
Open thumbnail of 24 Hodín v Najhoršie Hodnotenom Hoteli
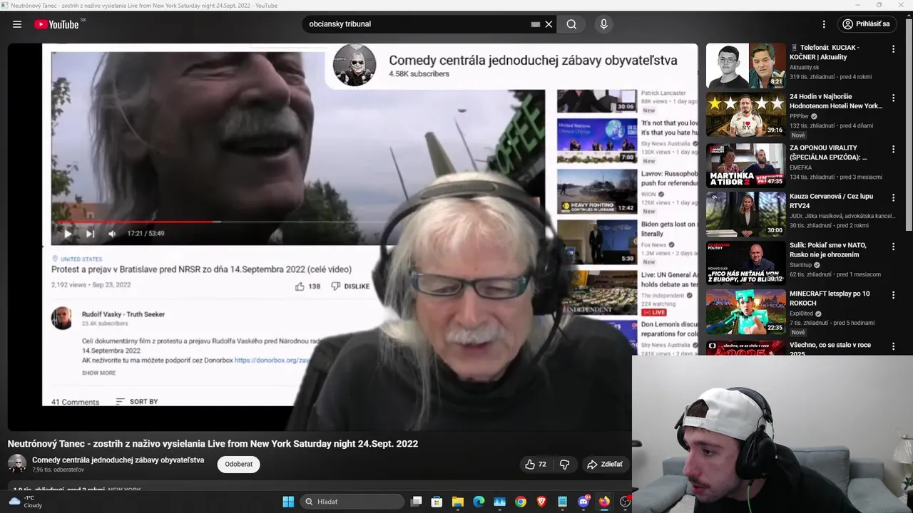(x=746, y=114)
